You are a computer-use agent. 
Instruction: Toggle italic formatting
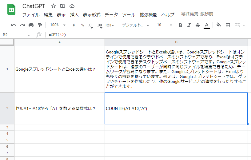click(189, 25)
